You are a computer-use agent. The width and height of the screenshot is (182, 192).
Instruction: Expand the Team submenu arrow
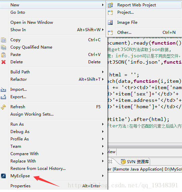[103, 146]
